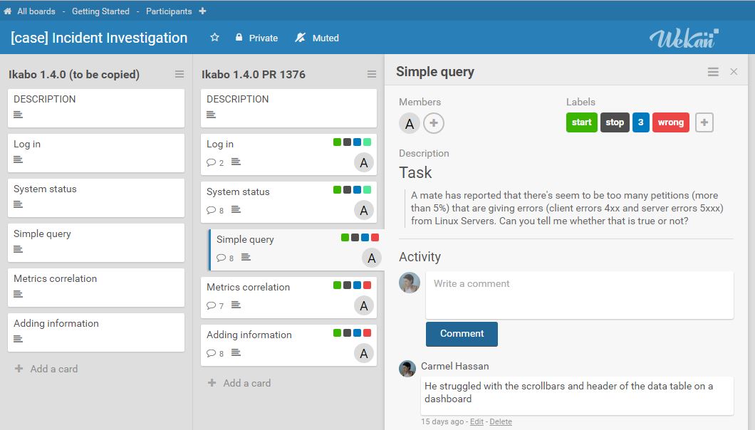Open the Ikabo 1.4.0 PR 1376 list menu
The width and height of the screenshot is (755, 430).
tap(371, 74)
